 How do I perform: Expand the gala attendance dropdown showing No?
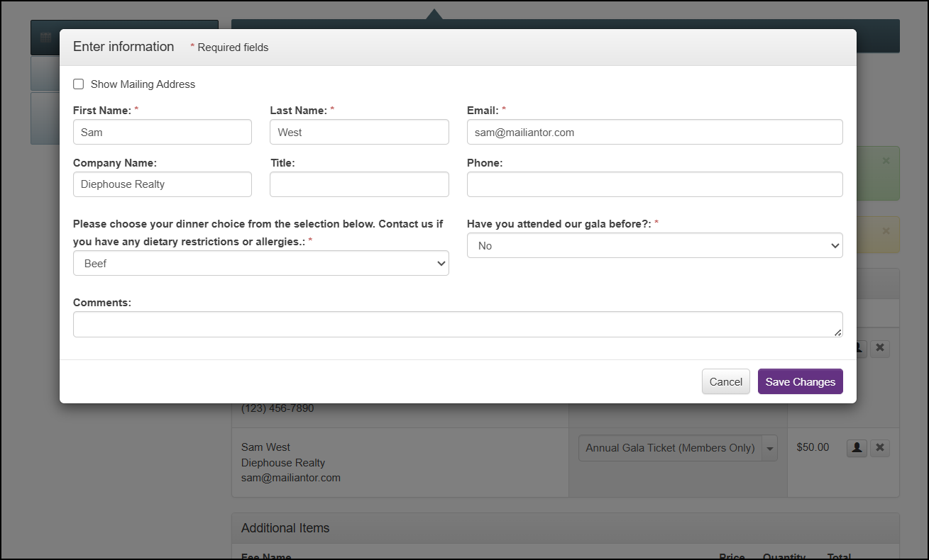(x=654, y=245)
